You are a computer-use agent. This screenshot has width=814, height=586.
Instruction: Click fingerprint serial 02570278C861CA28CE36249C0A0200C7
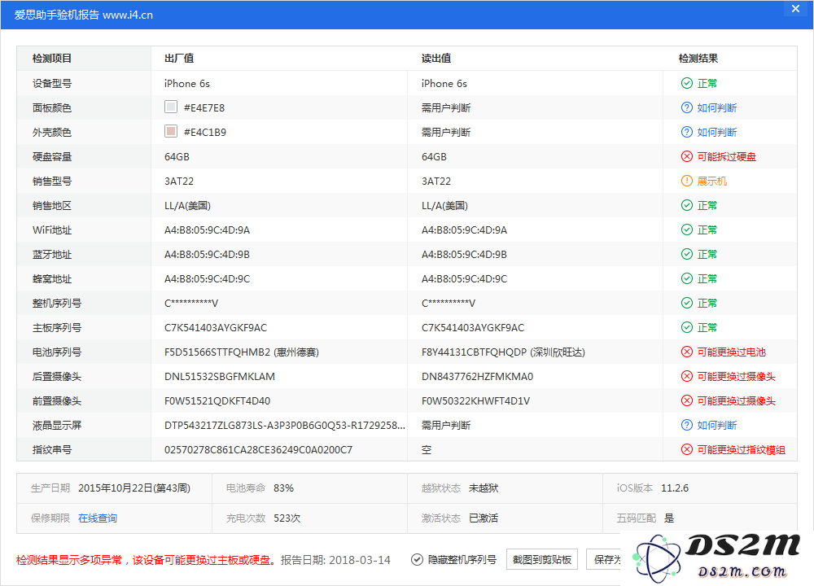point(258,449)
